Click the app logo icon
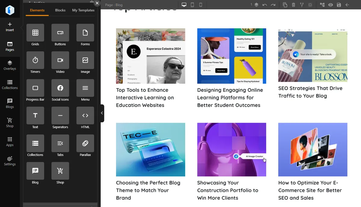 click(x=10, y=10)
